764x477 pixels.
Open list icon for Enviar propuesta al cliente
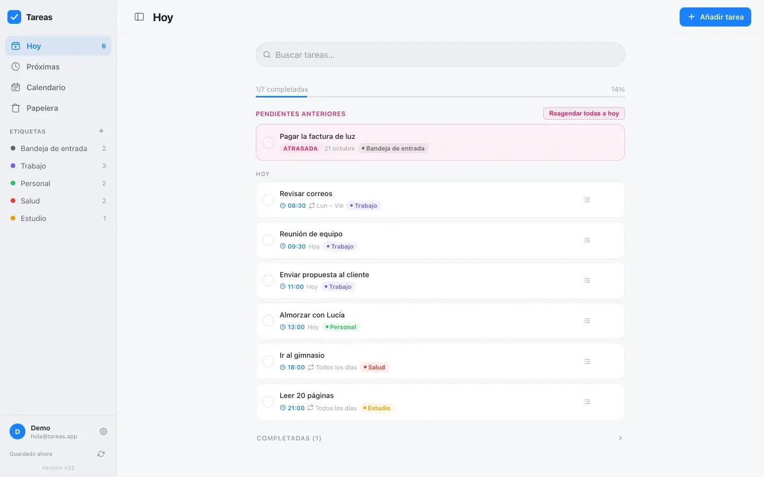click(587, 280)
